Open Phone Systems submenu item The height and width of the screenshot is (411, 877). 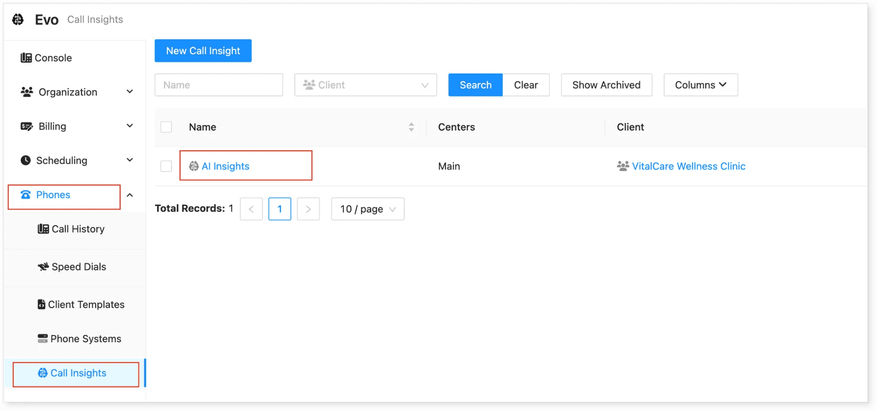pos(79,339)
